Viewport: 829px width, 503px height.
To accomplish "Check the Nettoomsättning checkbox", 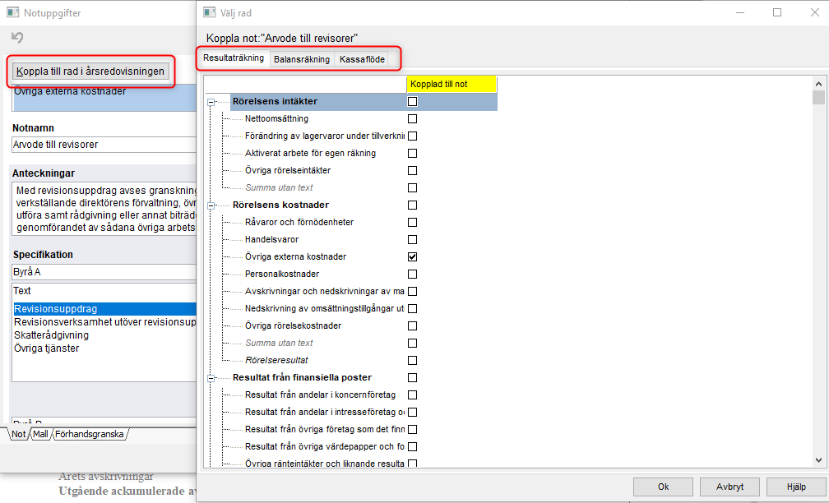I will 412,119.
